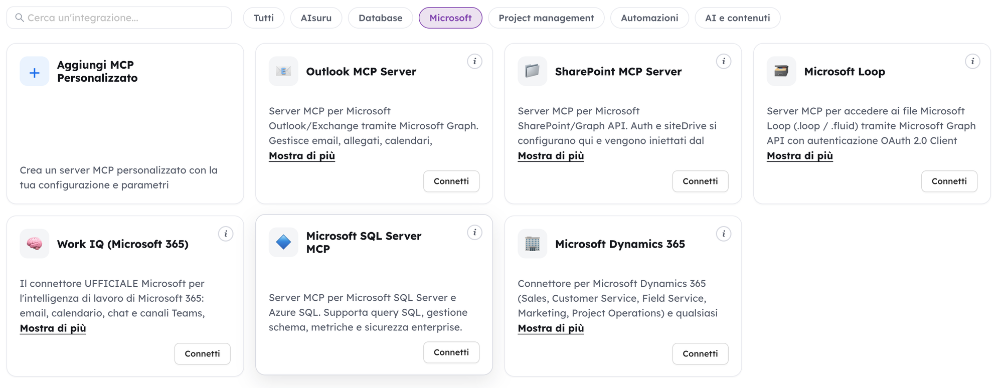Click the Microsoft SQL Server MCP description text
The width and height of the screenshot is (1003, 388).
tap(368, 312)
